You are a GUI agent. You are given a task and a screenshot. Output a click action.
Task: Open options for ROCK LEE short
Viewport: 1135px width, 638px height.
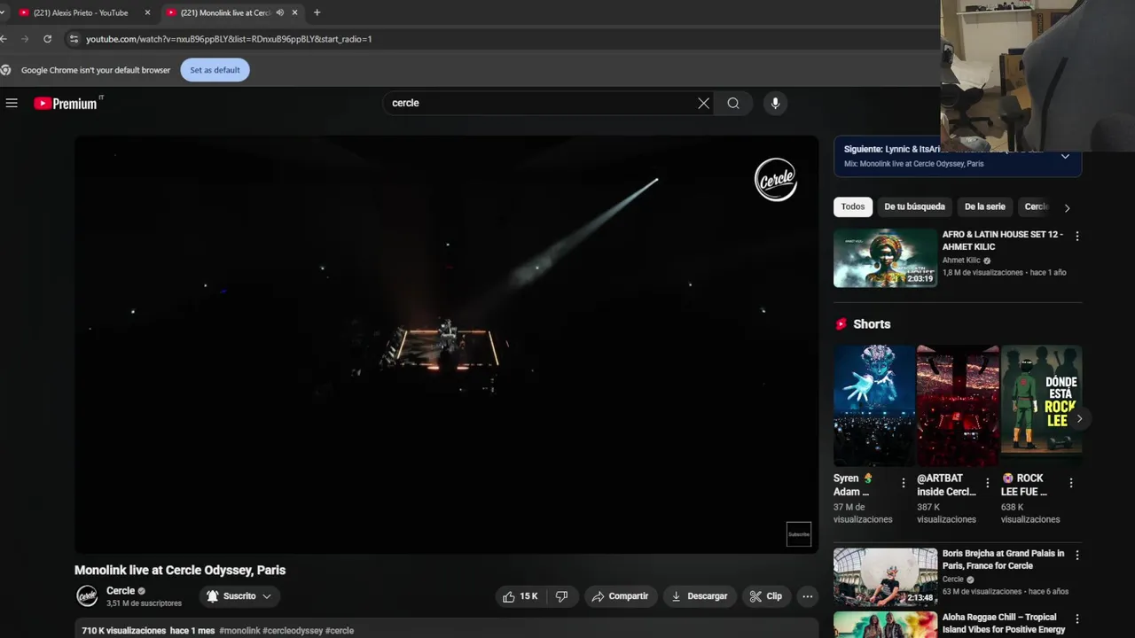coord(1071,483)
